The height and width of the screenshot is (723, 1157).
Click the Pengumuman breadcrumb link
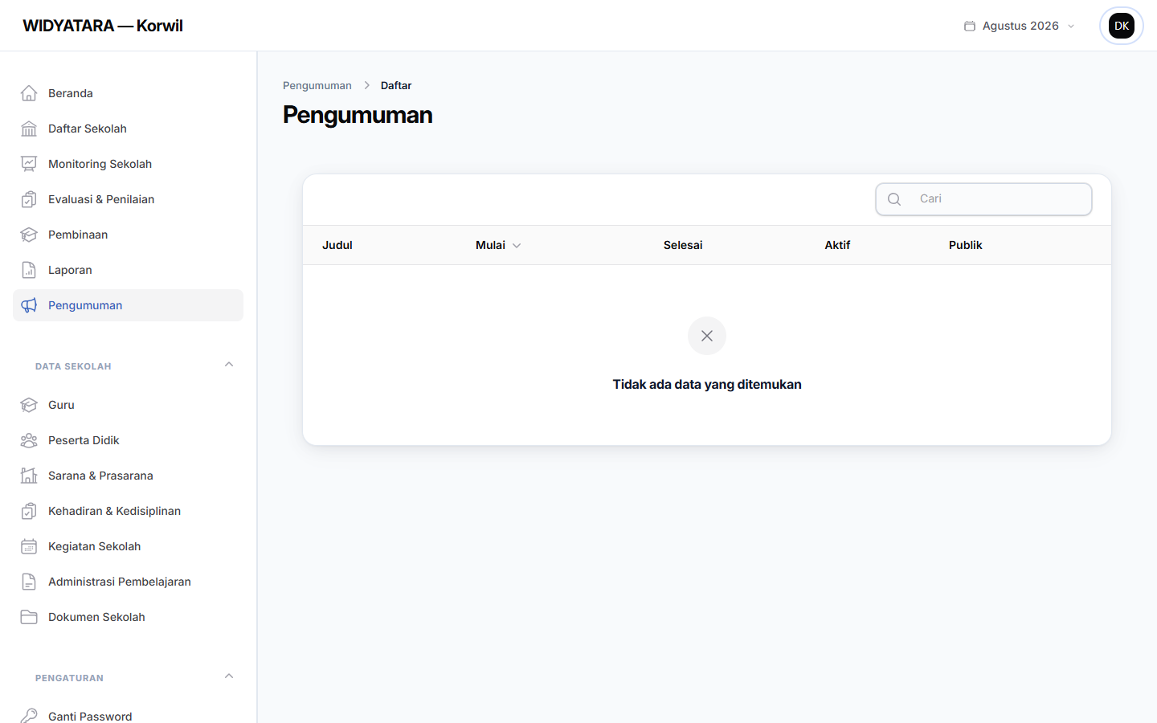coord(317,85)
